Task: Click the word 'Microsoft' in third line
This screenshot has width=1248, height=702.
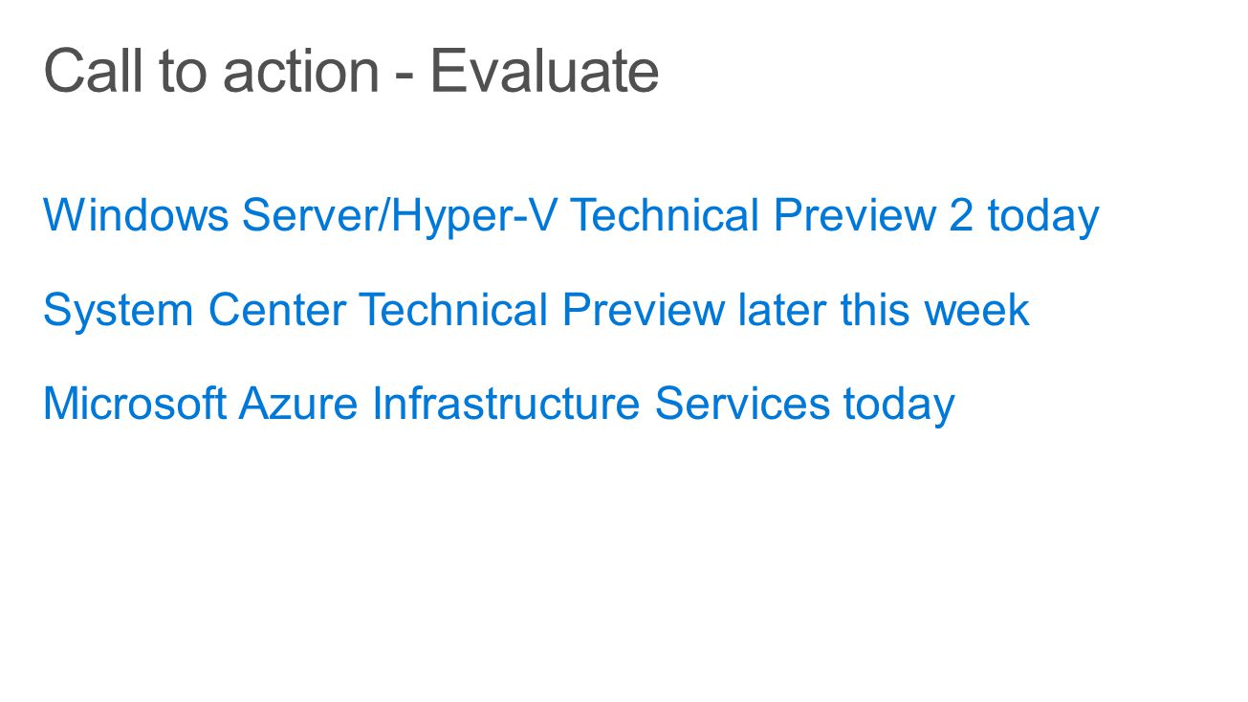Action: (135, 403)
